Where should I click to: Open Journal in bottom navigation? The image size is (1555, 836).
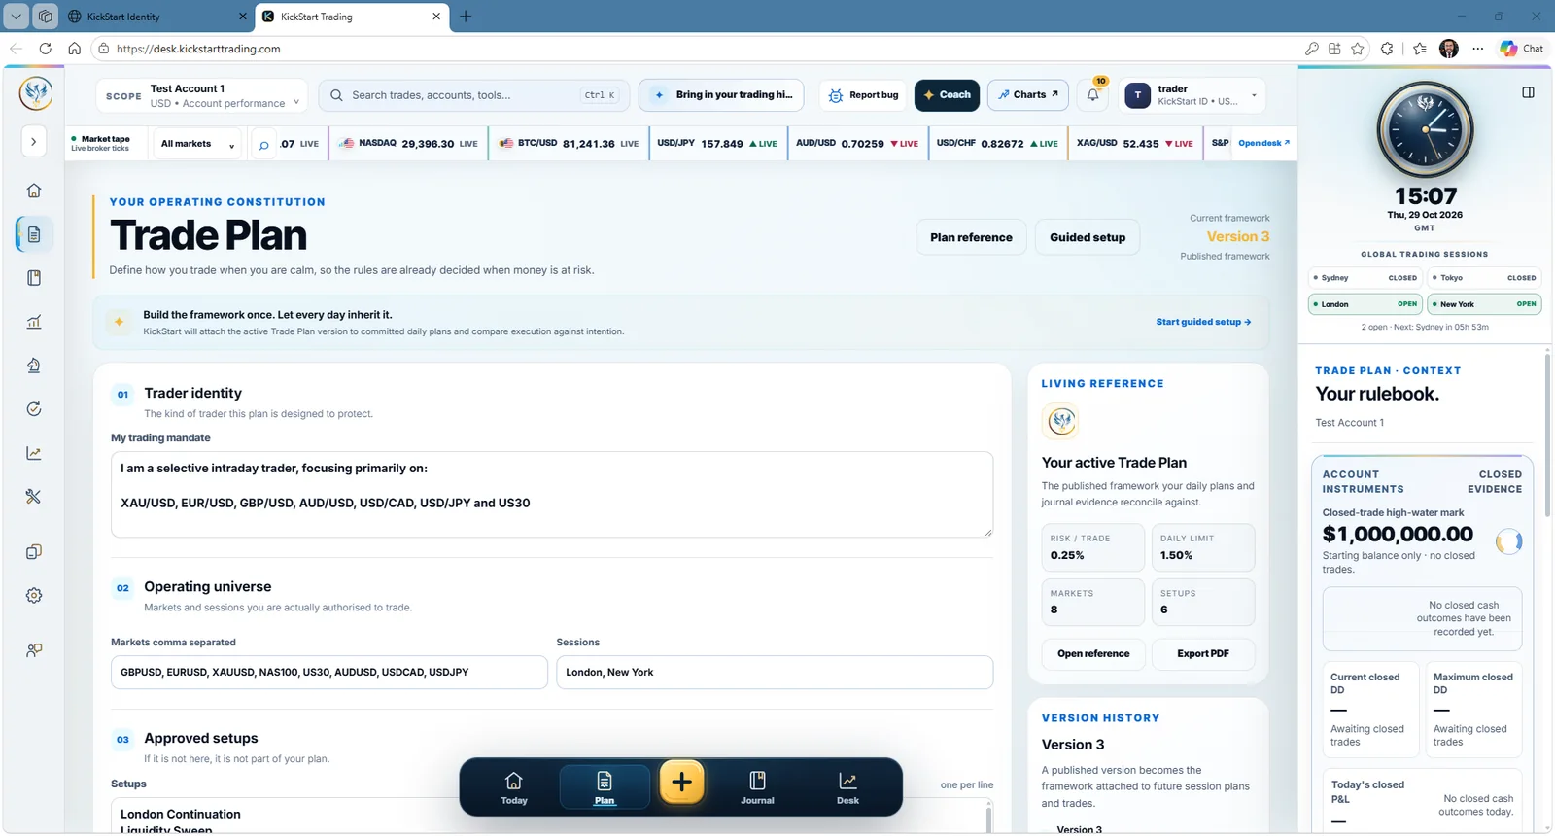(757, 787)
